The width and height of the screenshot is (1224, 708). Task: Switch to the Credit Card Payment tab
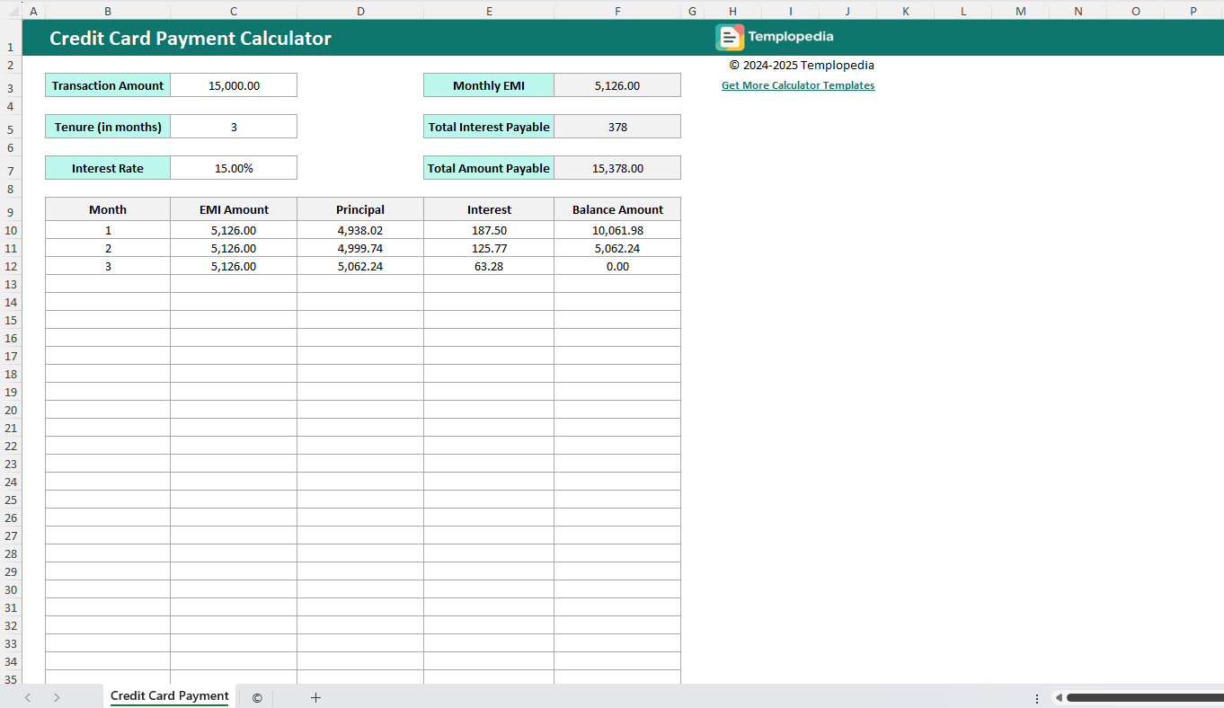click(x=170, y=696)
